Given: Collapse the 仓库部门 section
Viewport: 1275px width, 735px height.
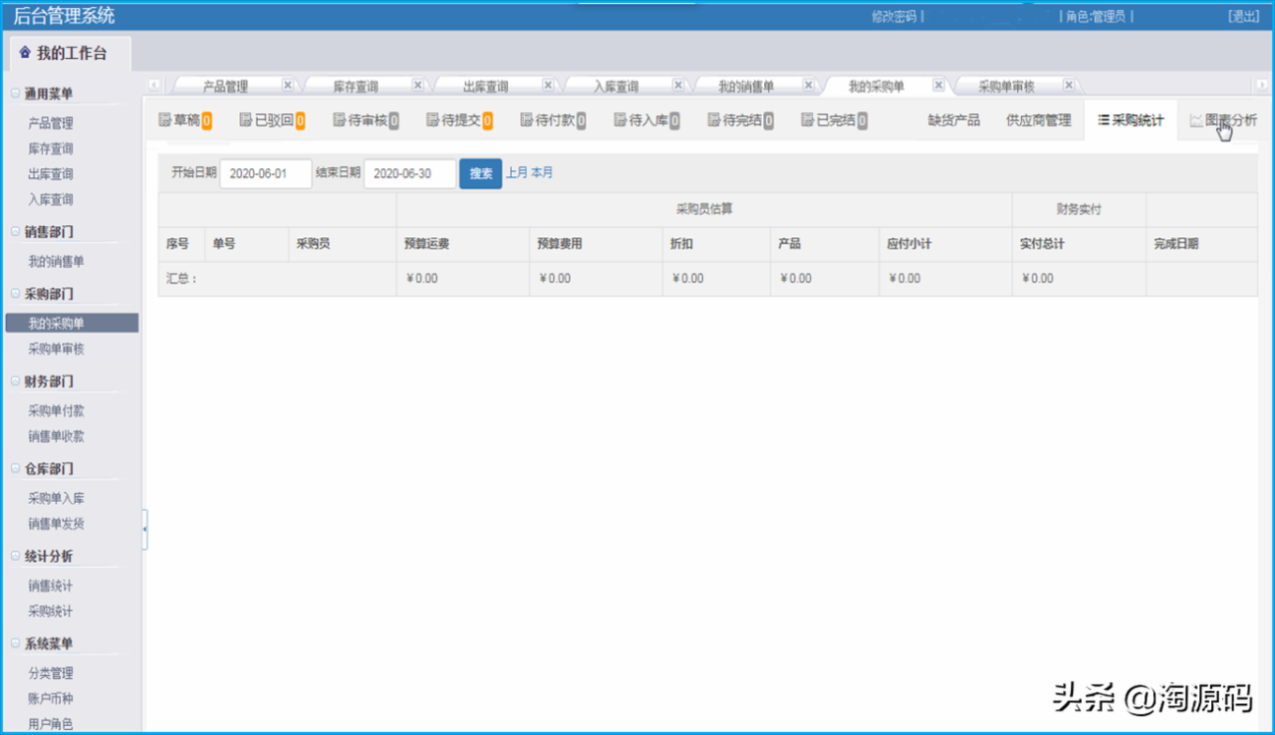Looking at the screenshot, I should (x=15, y=469).
